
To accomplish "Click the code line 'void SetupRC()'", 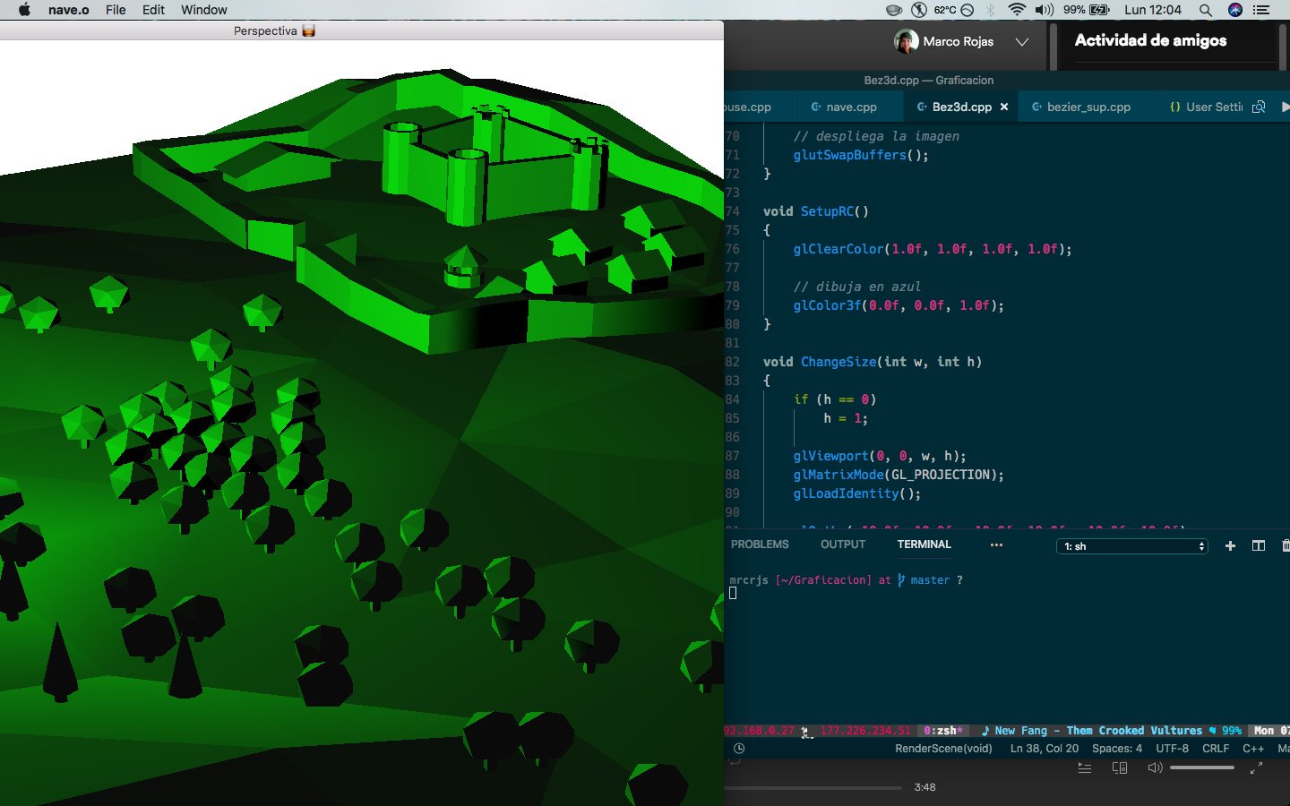I will [816, 211].
